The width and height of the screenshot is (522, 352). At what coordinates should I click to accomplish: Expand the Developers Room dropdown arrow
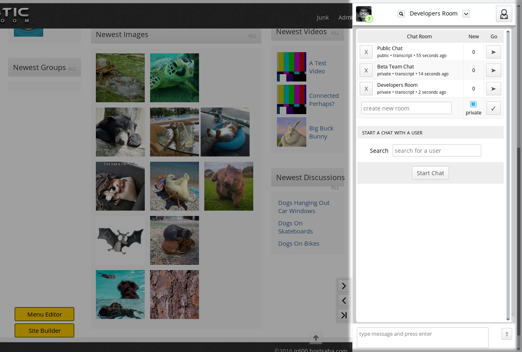click(466, 14)
